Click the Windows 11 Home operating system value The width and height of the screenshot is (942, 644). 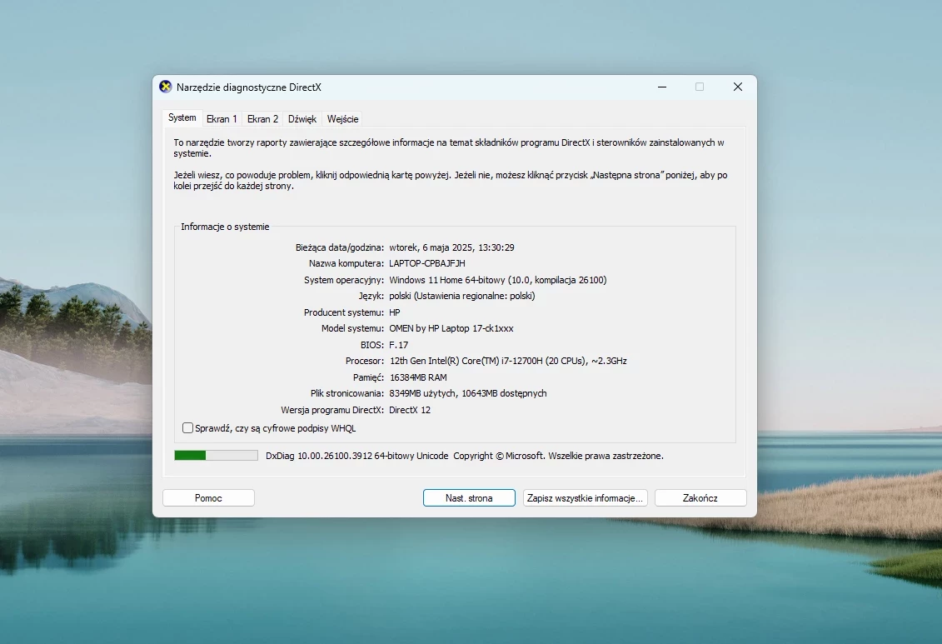pyautogui.click(x=498, y=280)
